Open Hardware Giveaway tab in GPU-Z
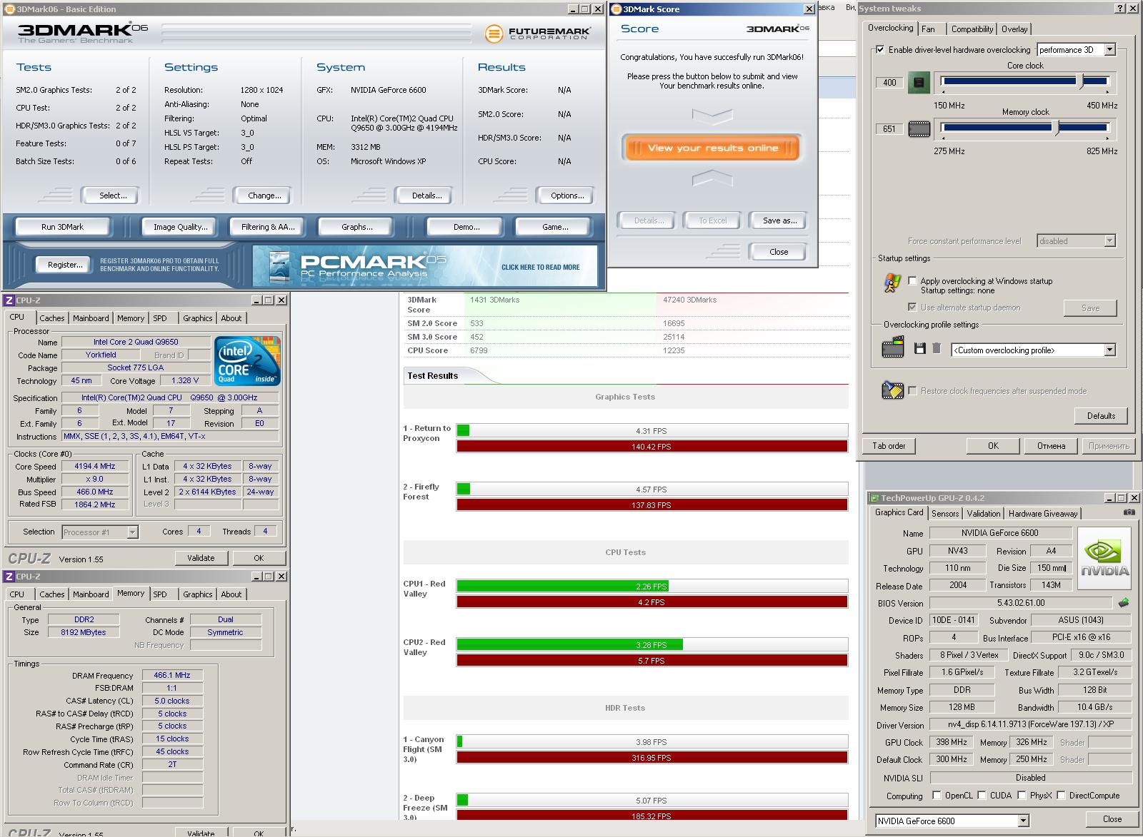 [x=1043, y=514]
